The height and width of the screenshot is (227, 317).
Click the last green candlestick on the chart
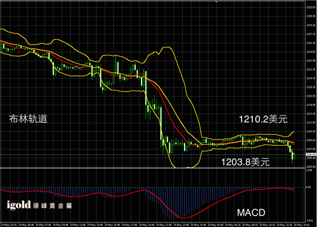pos(295,157)
